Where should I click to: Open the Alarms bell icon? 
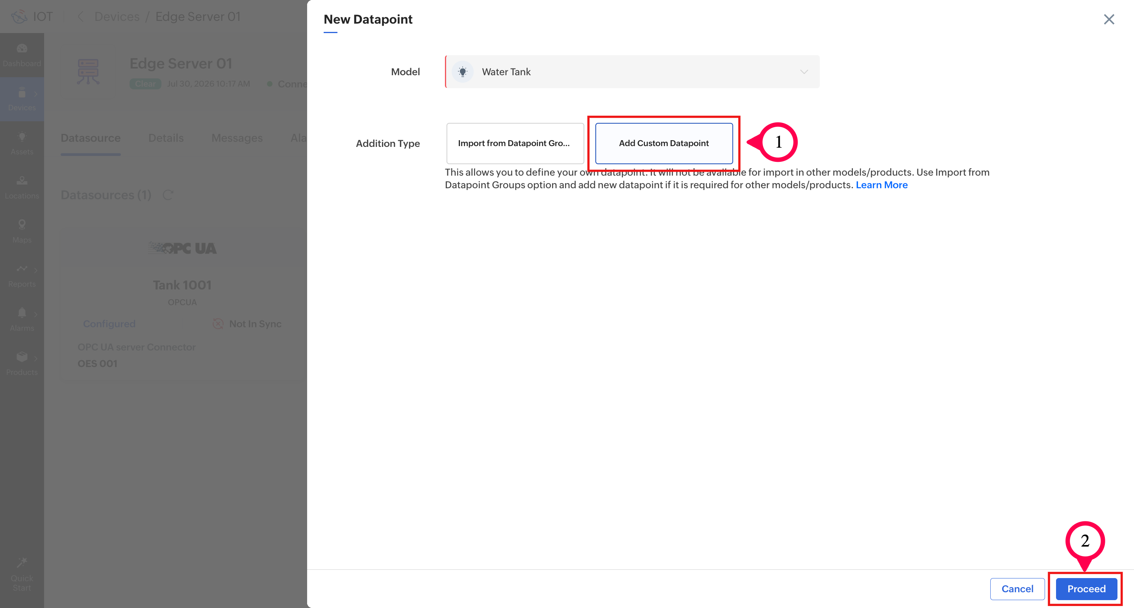[22, 313]
